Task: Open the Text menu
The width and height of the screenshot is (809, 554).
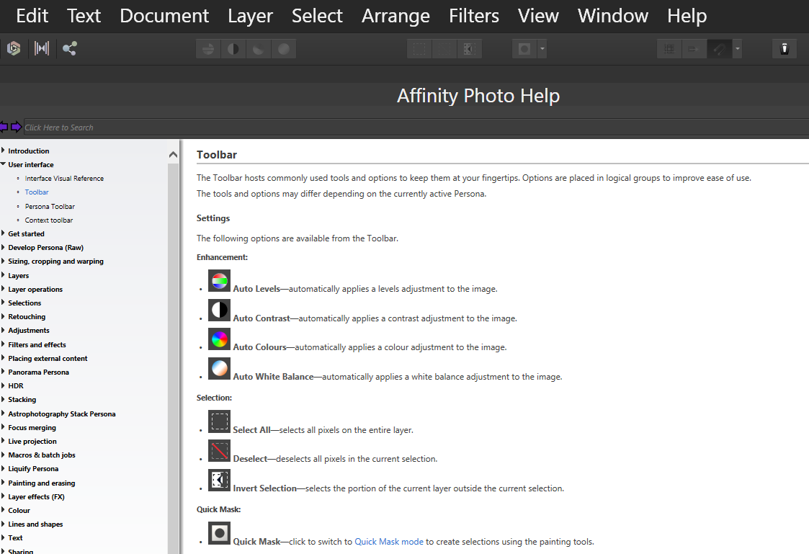Action: (x=84, y=15)
